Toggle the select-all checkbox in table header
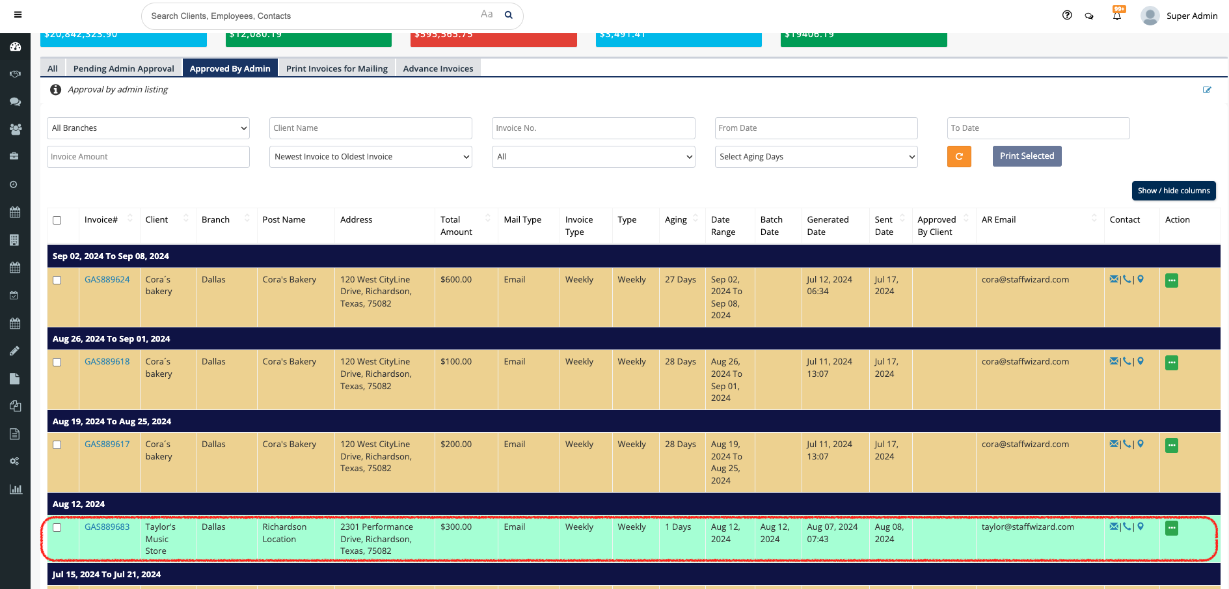Image resolution: width=1229 pixels, height=589 pixels. [x=57, y=221]
